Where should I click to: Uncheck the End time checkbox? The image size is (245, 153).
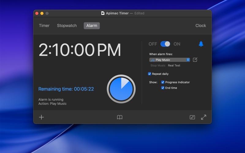click(x=163, y=88)
